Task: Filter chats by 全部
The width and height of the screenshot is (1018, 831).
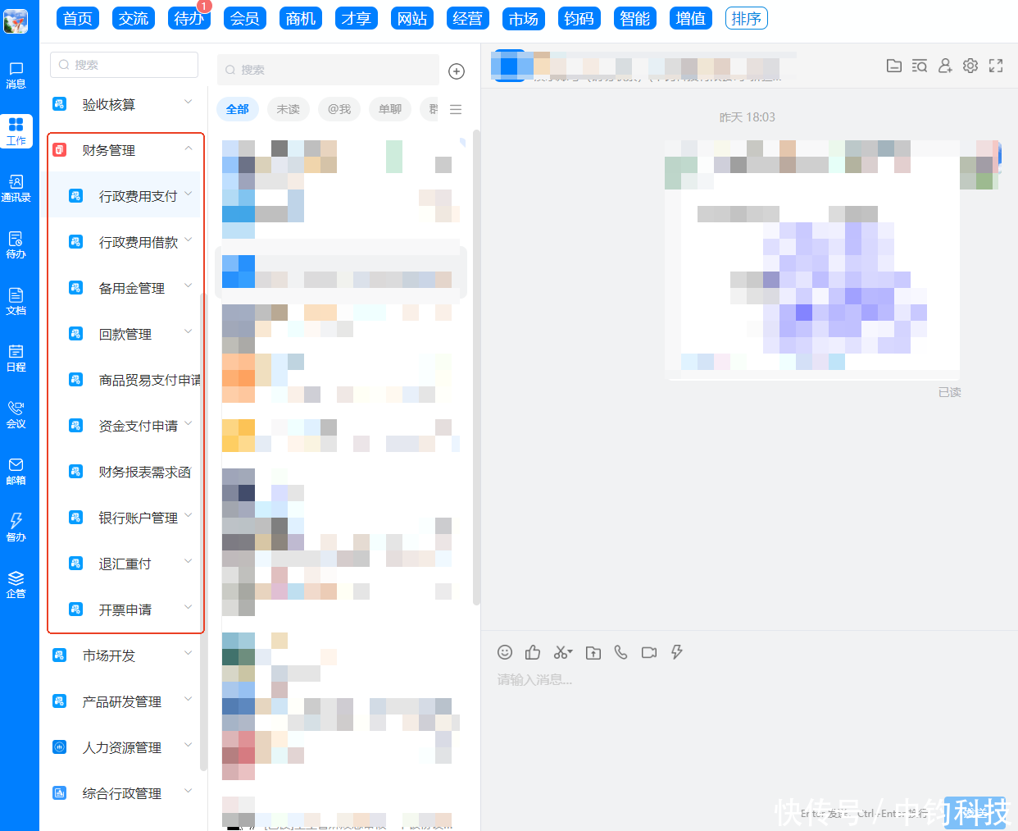Action: (238, 109)
